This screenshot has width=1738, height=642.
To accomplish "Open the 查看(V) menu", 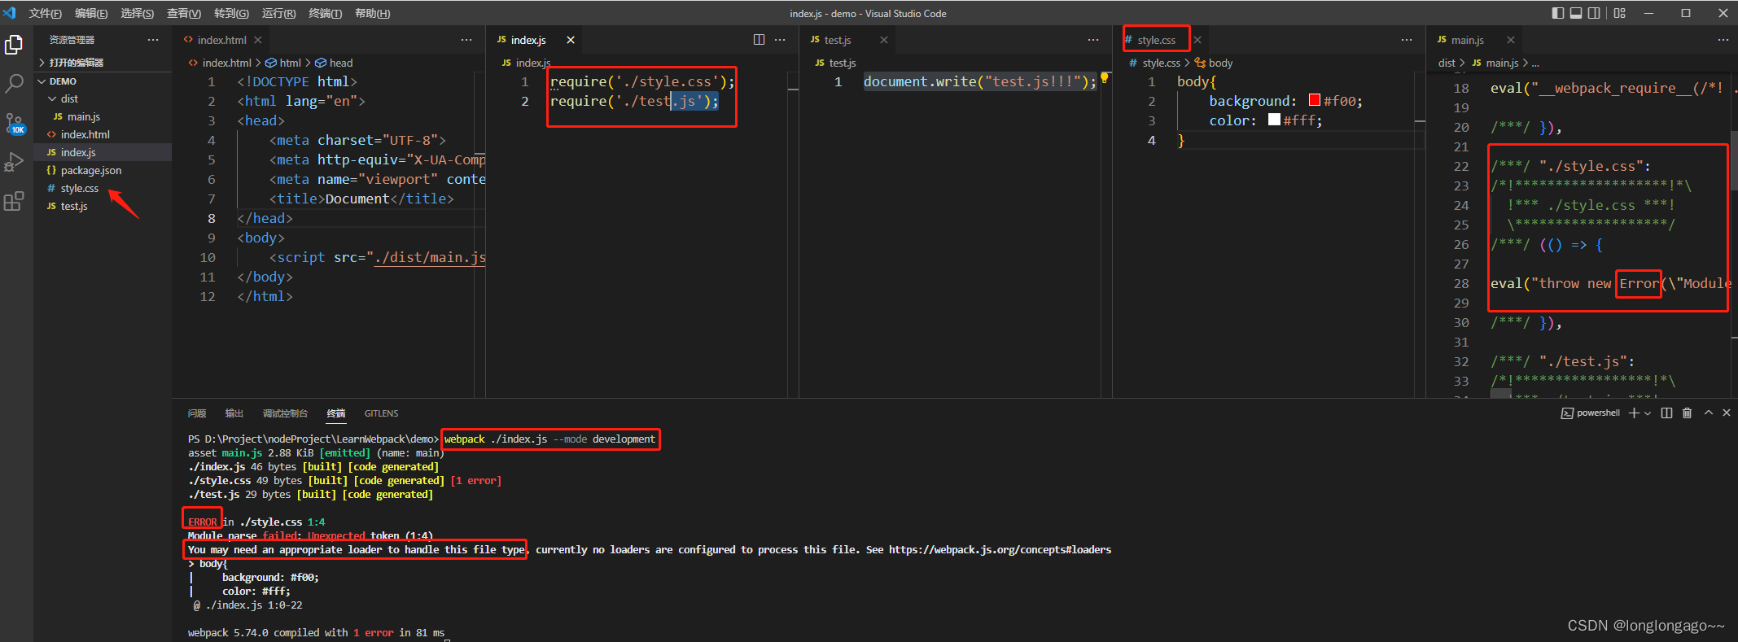I will tap(184, 13).
